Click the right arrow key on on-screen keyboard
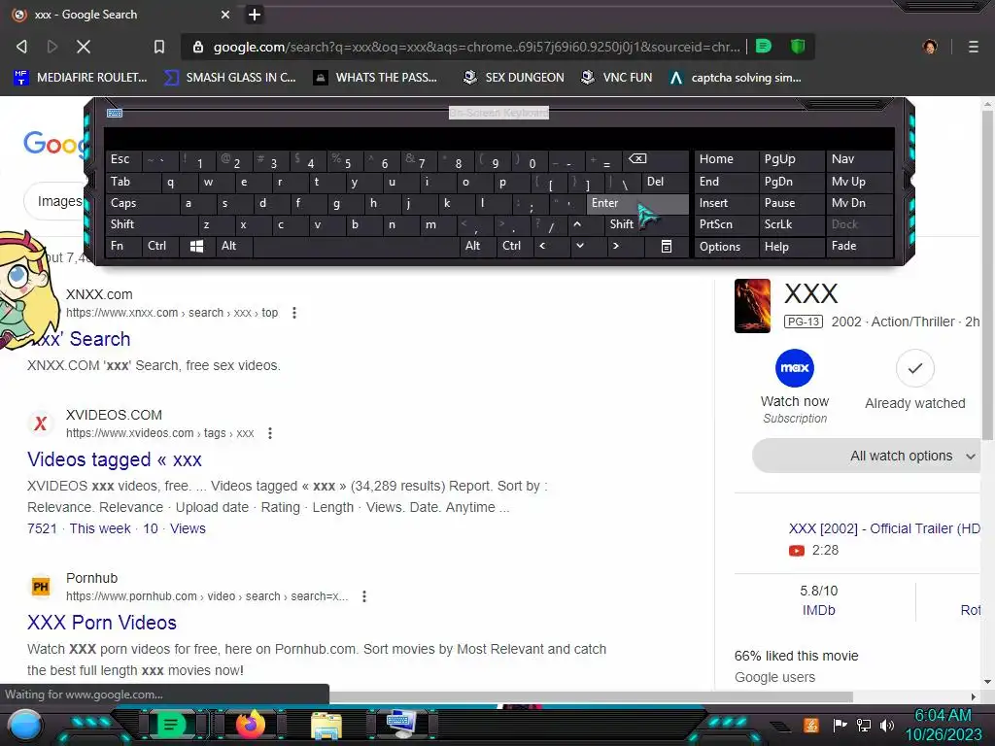 [615, 246]
